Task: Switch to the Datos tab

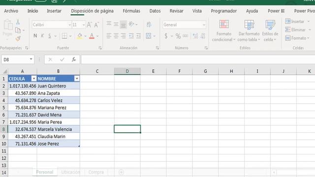Action: click(155, 11)
